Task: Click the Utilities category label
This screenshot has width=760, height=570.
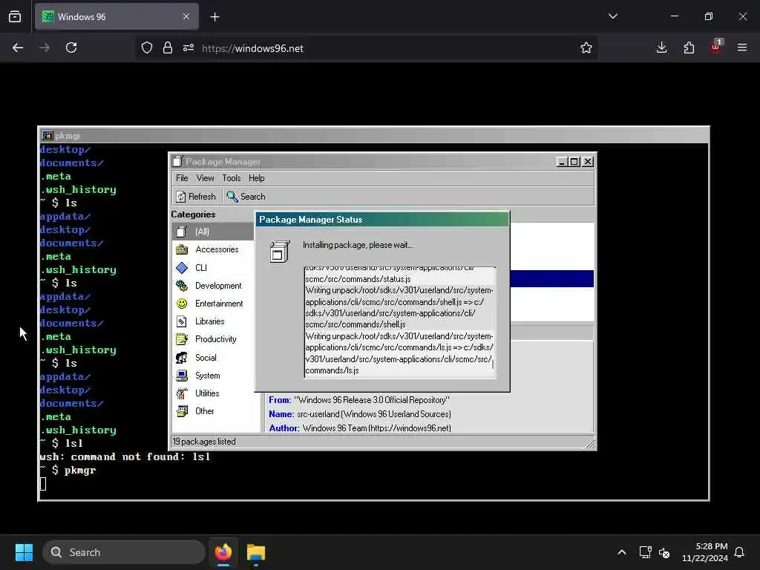Action: (x=207, y=393)
